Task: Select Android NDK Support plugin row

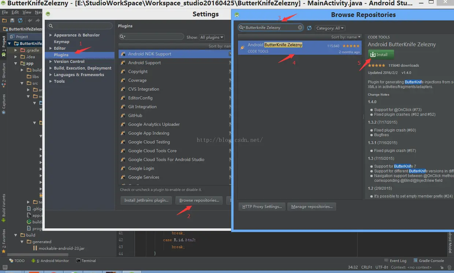Action: (175, 54)
